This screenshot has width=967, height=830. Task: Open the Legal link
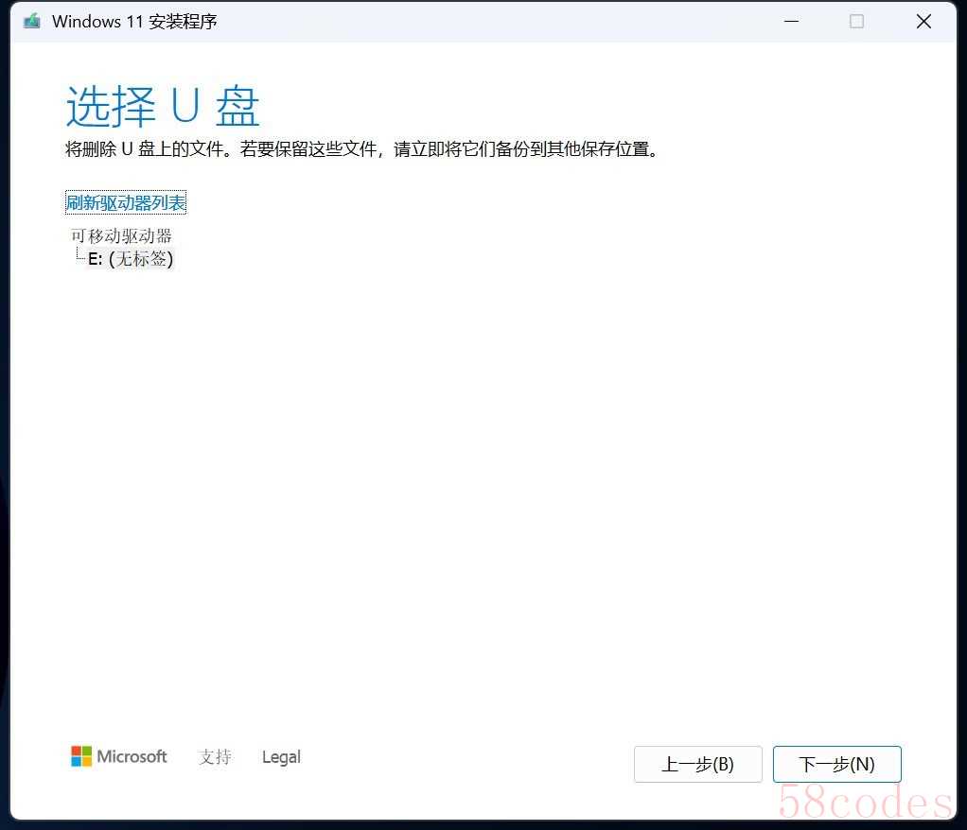[x=281, y=757]
